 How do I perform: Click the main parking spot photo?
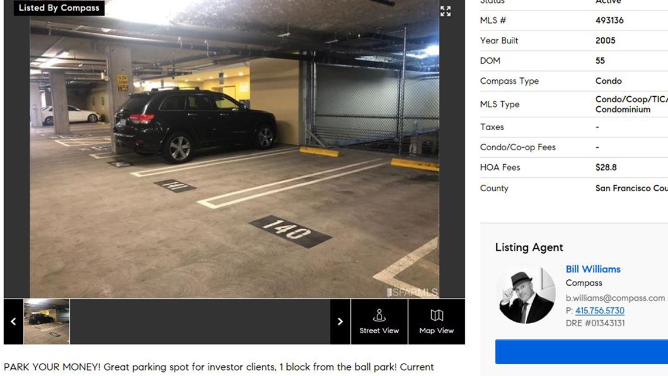tap(234, 149)
